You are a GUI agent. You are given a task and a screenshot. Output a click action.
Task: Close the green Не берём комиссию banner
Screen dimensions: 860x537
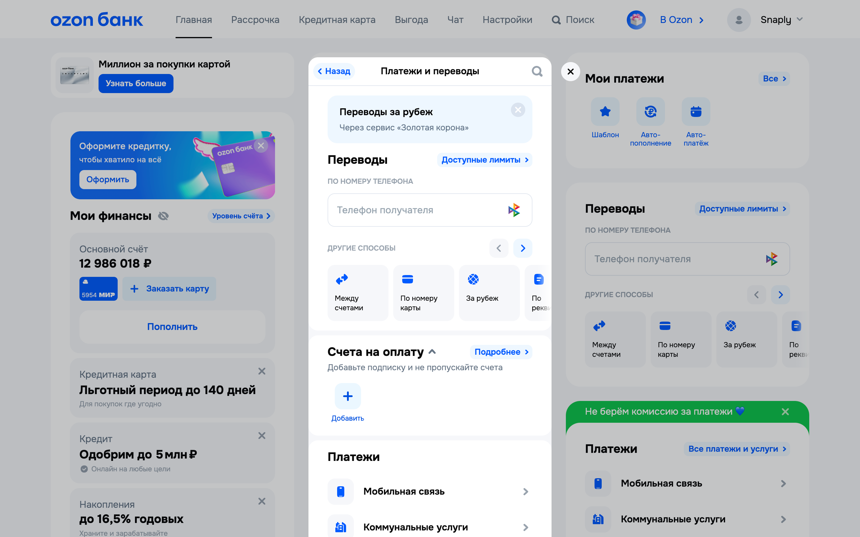click(785, 412)
